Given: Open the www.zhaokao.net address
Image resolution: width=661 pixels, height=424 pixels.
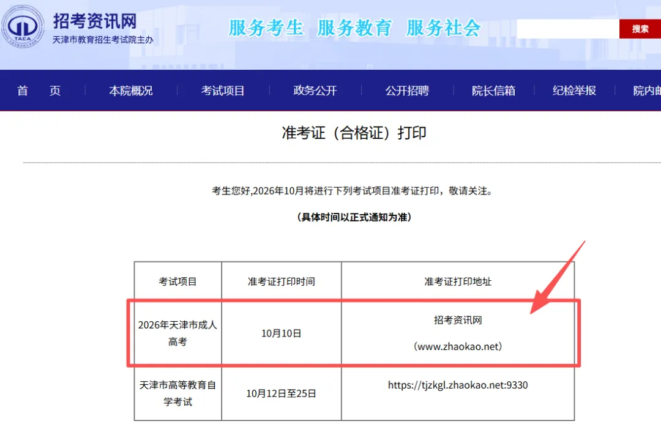Looking at the screenshot, I should pos(458,346).
